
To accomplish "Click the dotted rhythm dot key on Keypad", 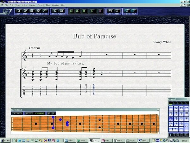I will [181, 129].
